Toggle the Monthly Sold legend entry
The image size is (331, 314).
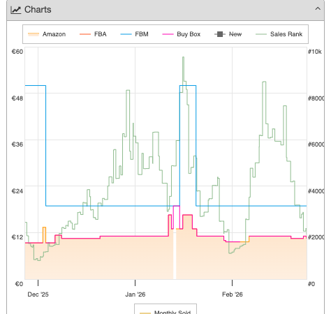(165, 312)
